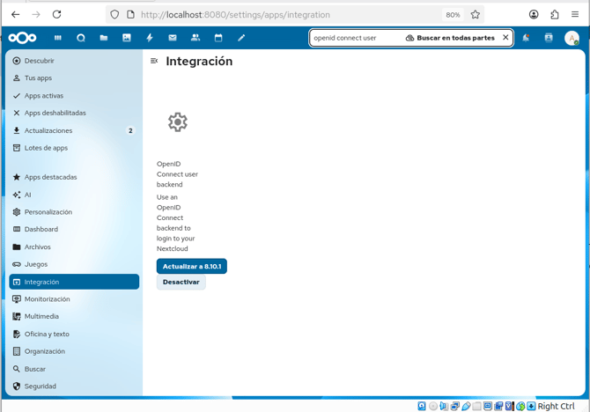590x412 pixels.
Task: Click Actualizar a 8.10.1 button
Action: (x=192, y=266)
